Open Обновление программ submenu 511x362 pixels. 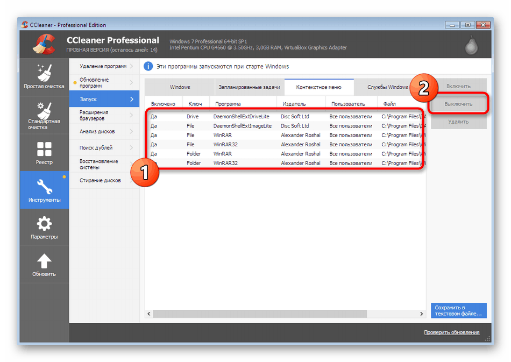coord(104,82)
